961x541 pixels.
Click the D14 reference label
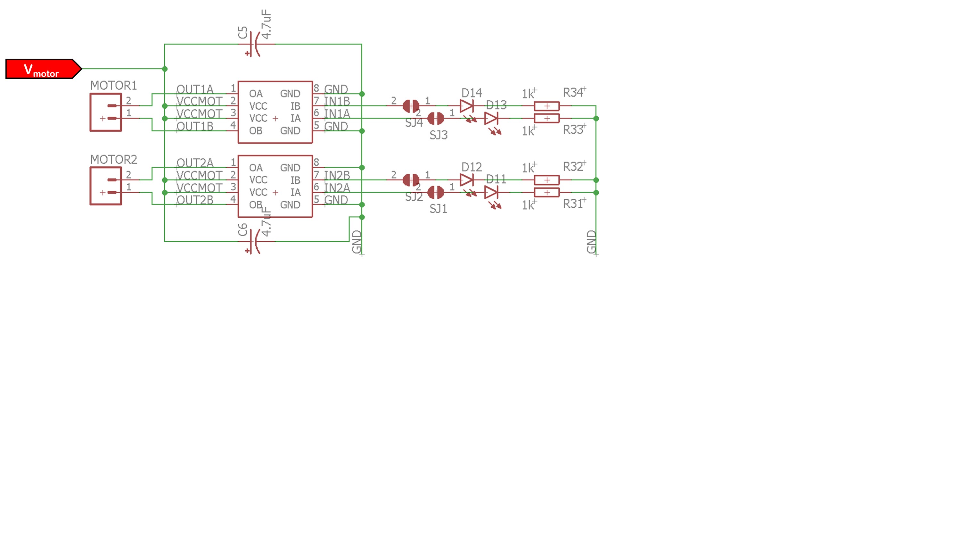point(472,93)
